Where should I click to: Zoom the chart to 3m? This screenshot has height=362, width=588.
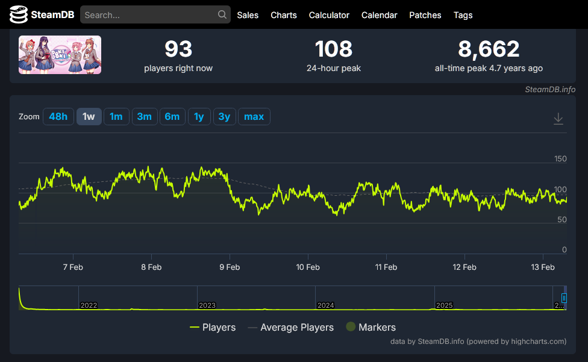pyautogui.click(x=145, y=116)
